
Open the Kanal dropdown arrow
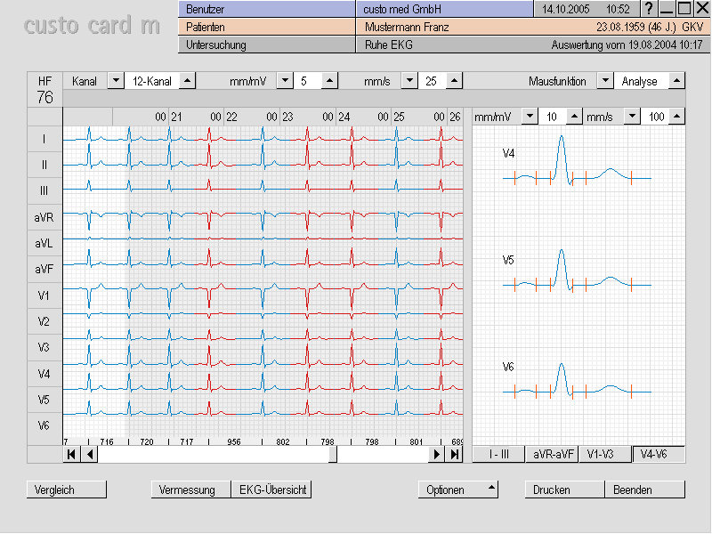tap(115, 81)
